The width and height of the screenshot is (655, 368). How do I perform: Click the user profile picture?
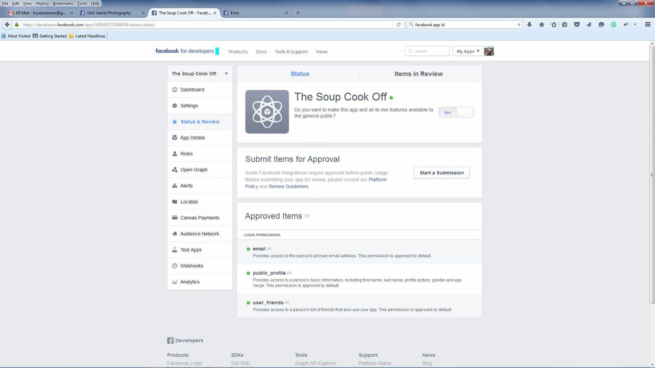[489, 51]
